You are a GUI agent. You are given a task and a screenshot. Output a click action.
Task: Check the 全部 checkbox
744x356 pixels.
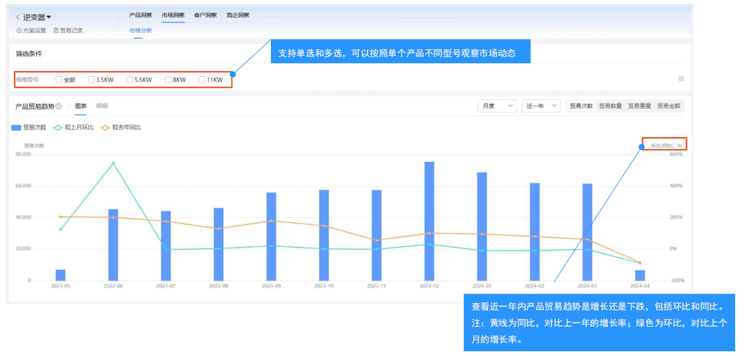(59, 79)
